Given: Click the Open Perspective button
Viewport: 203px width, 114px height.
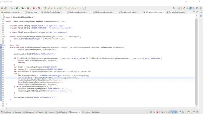Looking at the screenshot, I should (179, 8).
